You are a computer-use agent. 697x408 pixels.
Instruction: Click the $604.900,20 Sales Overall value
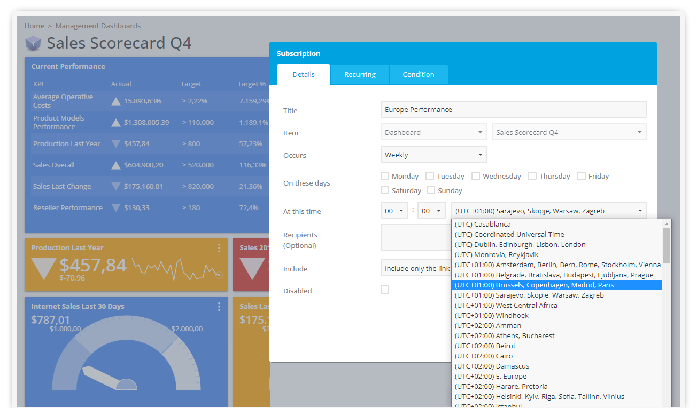(144, 165)
